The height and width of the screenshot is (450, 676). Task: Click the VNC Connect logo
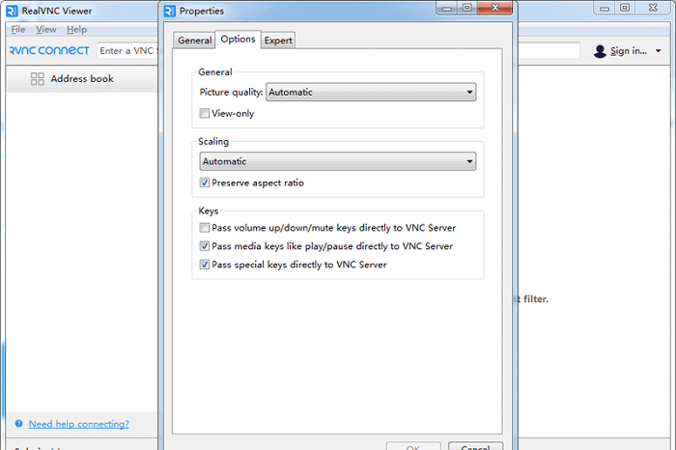coord(49,50)
